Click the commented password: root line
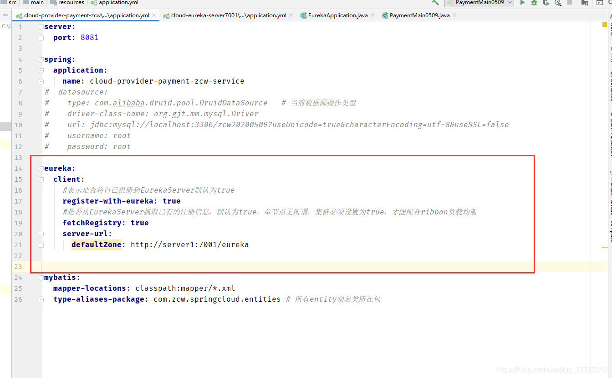 coord(87,147)
